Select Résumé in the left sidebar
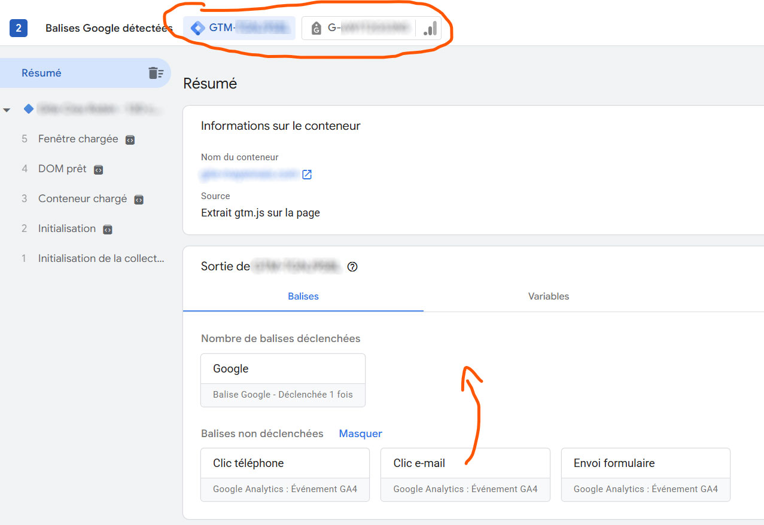Screen dimensions: 764x525 [x=42, y=73]
